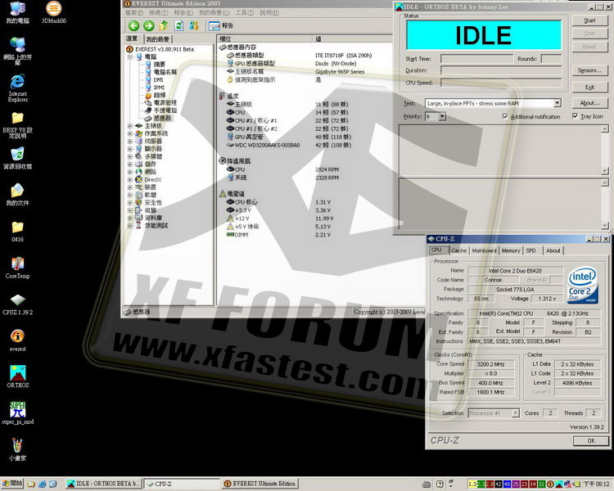Open the 3DMark06 desktop icon
The height and width of the screenshot is (491, 614).
(x=54, y=12)
